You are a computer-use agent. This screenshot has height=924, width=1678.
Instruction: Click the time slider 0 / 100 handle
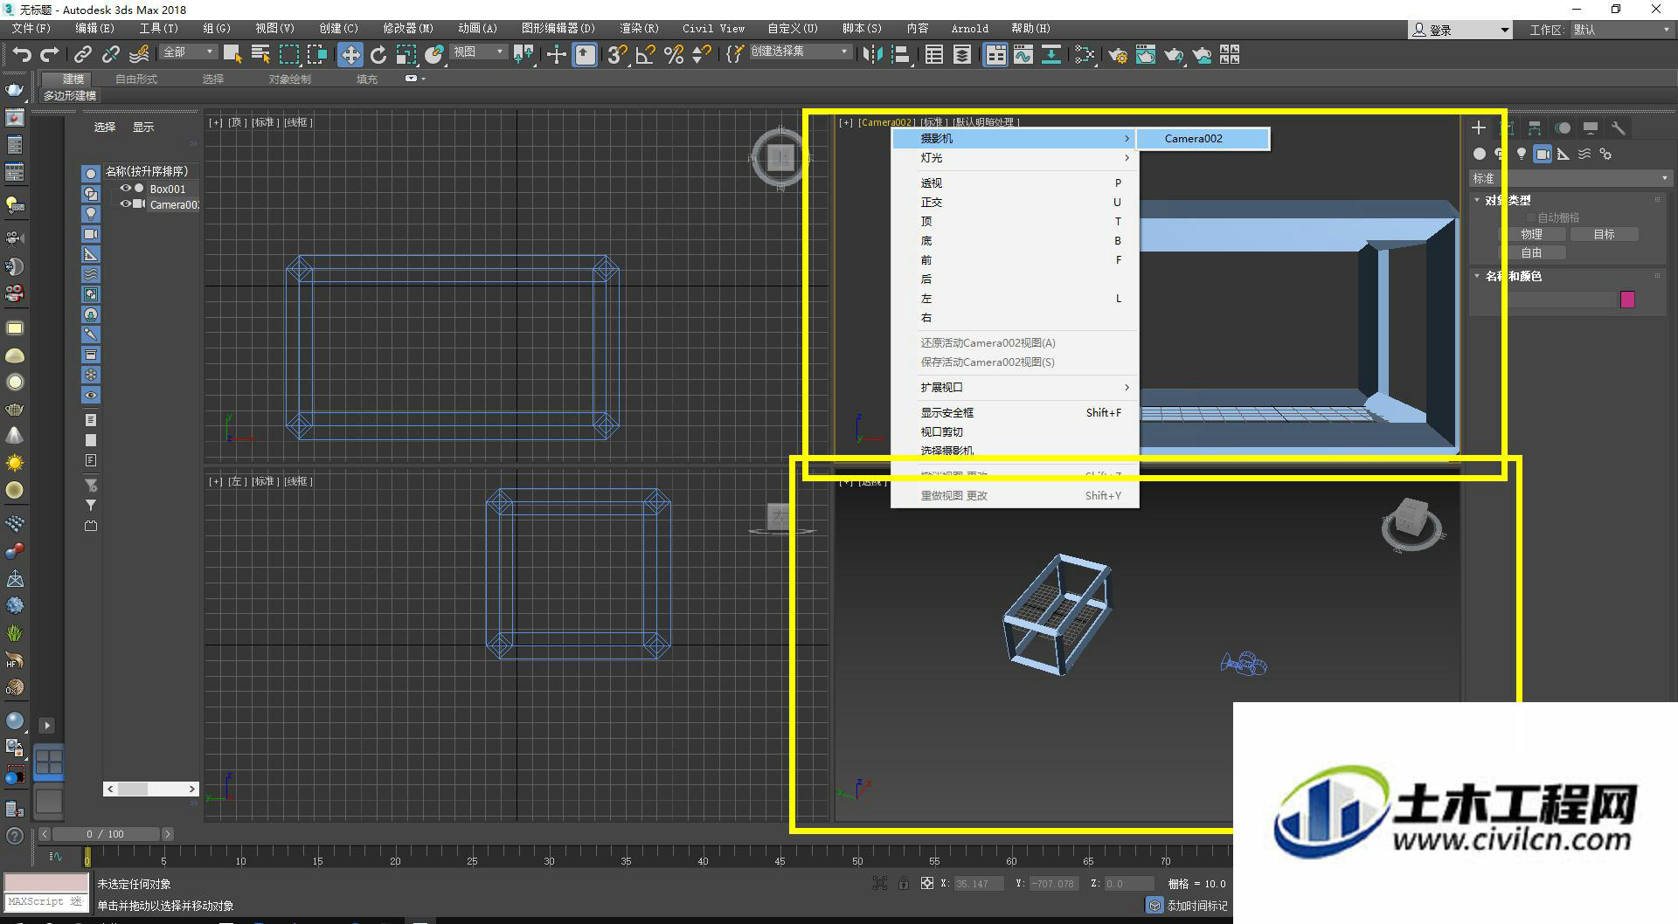click(x=104, y=834)
